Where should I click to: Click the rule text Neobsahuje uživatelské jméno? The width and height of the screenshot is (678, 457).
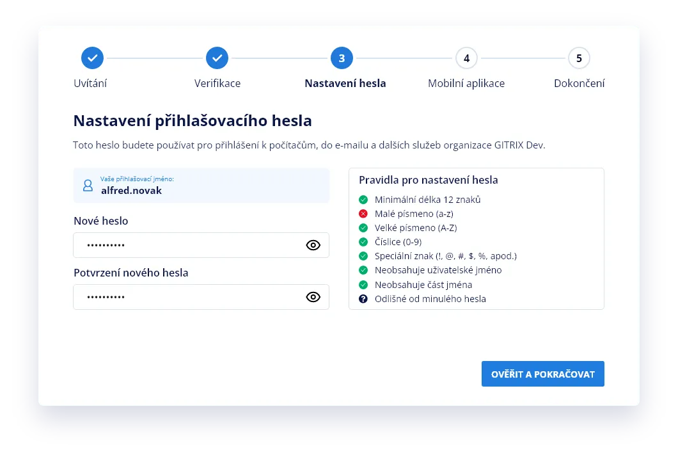pos(438,271)
